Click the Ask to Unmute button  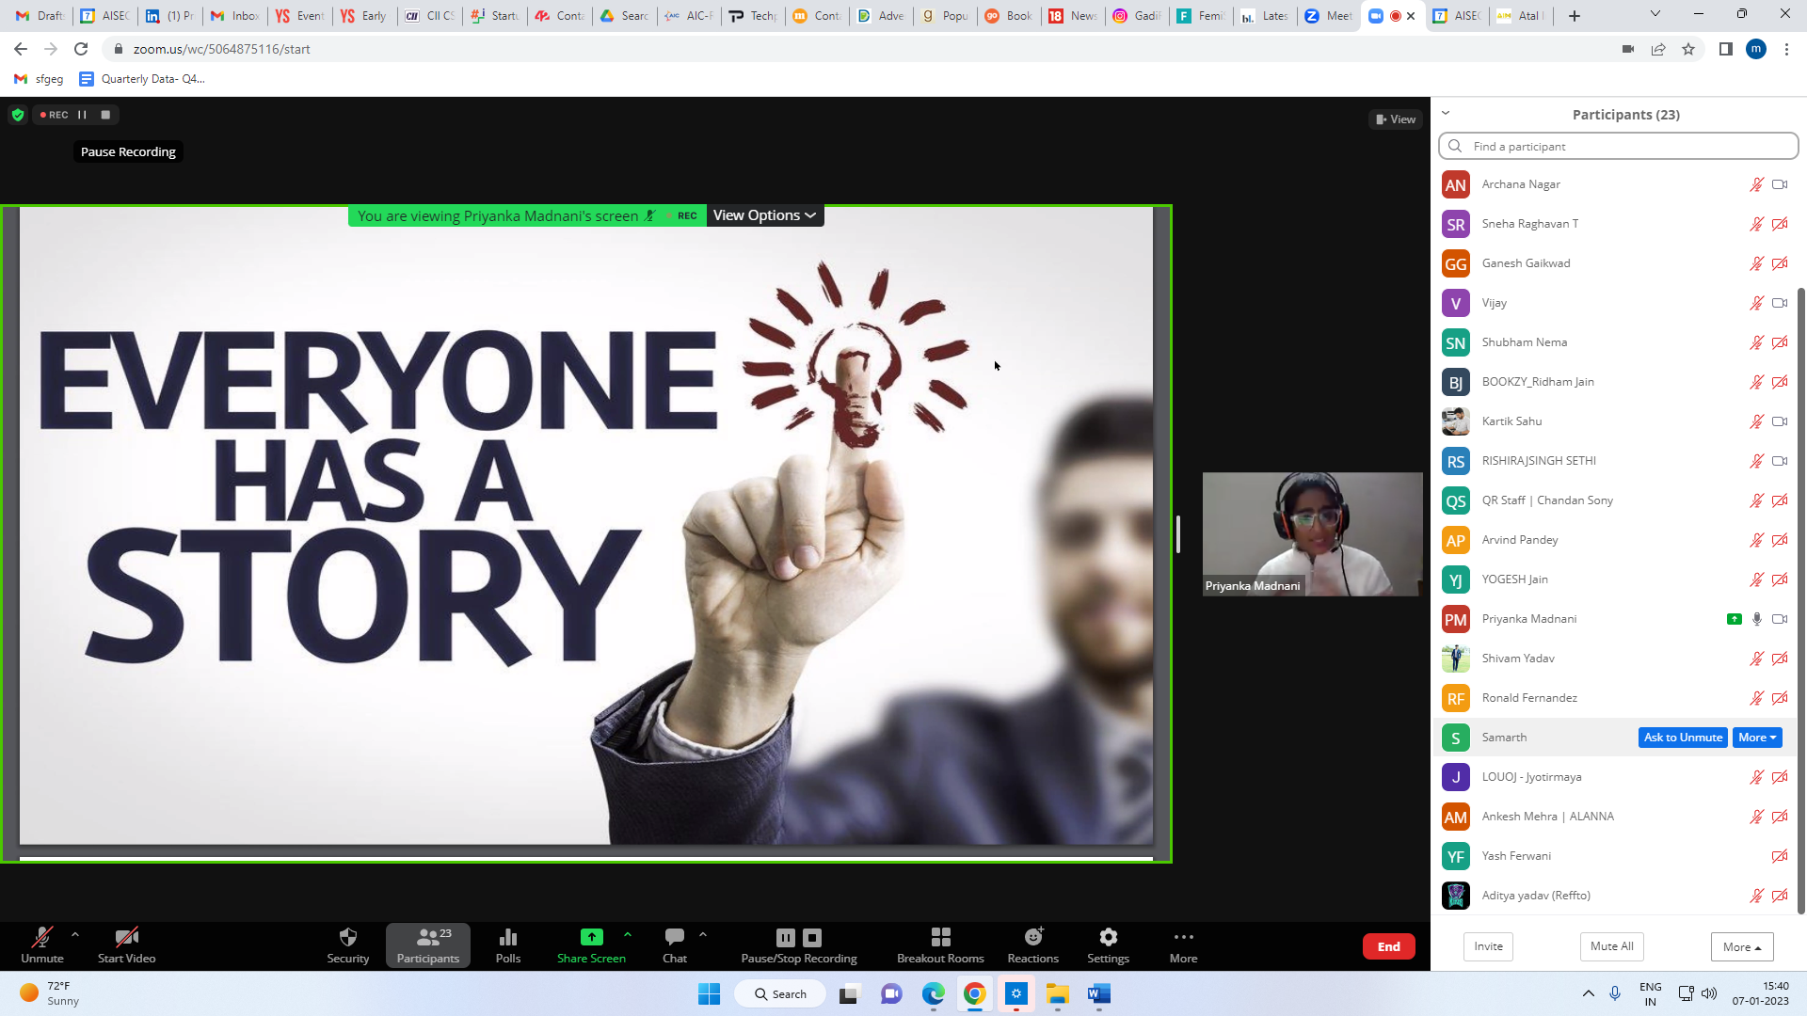(x=1683, y=738)
